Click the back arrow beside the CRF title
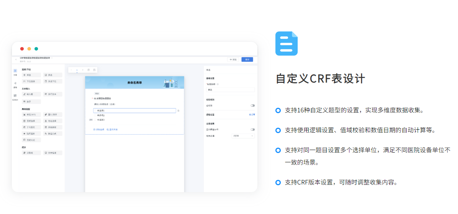The image size is (458, 214). pyautogui.click(x=16, y=59)
